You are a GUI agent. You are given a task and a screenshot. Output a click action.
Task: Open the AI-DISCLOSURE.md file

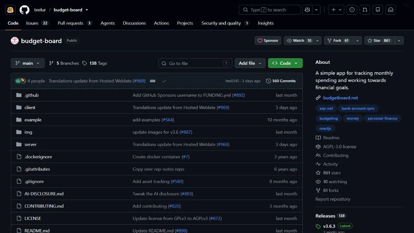[x=44, y=194]
